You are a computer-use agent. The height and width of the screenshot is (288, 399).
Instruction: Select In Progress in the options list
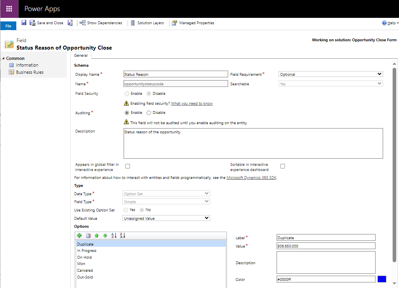(151, 250)
